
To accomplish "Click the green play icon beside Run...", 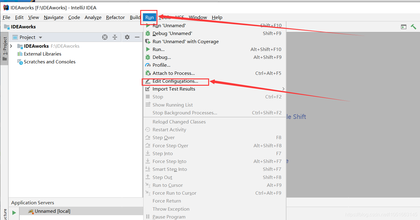I will (148, 49).
